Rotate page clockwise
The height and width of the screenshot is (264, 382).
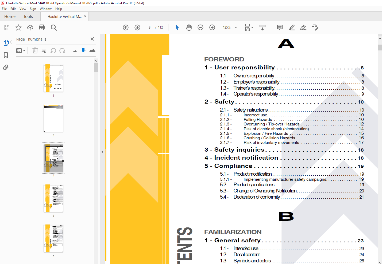[62, 50]
